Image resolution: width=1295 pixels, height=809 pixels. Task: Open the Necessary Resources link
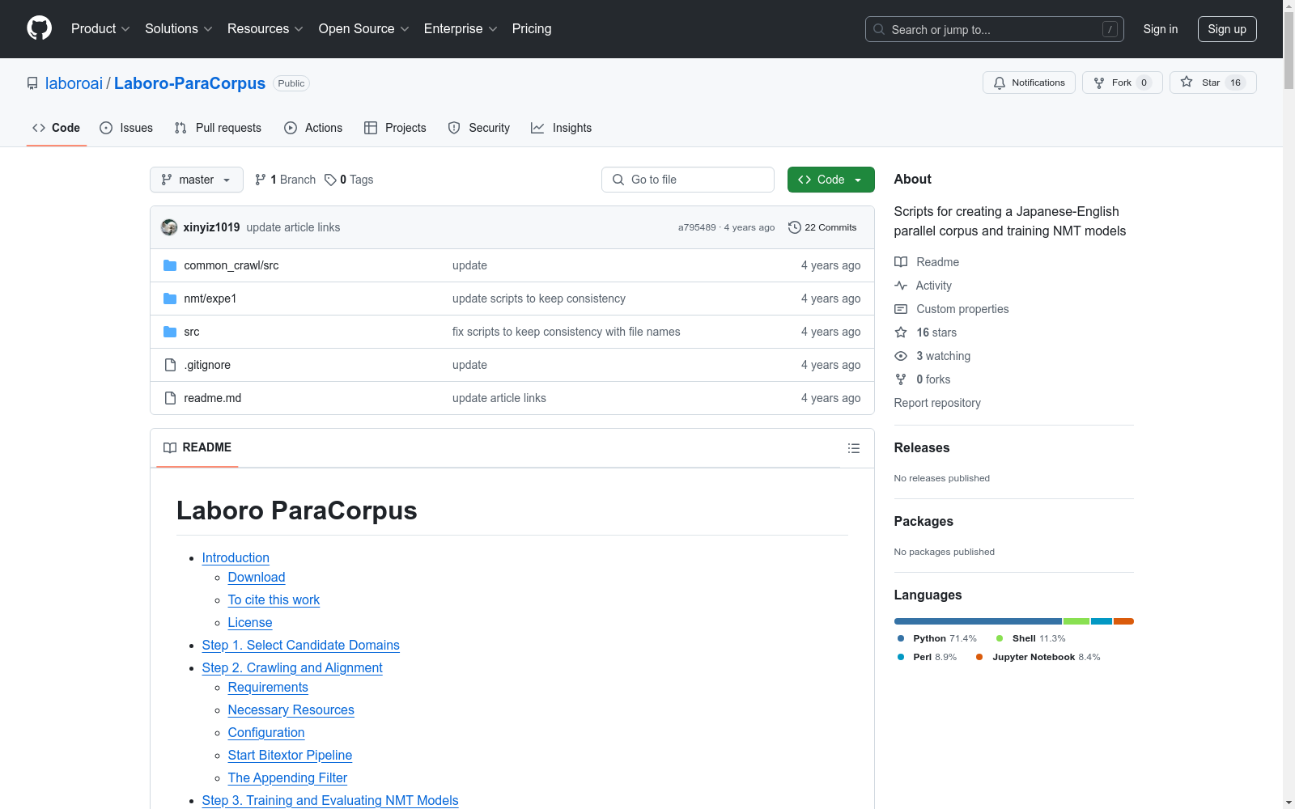(291, 710)
